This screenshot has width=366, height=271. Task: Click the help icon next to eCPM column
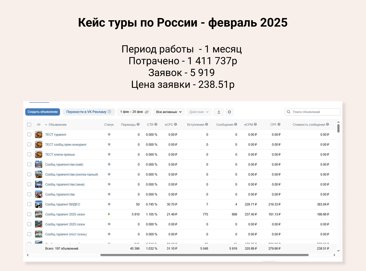(x=255, y=124)
